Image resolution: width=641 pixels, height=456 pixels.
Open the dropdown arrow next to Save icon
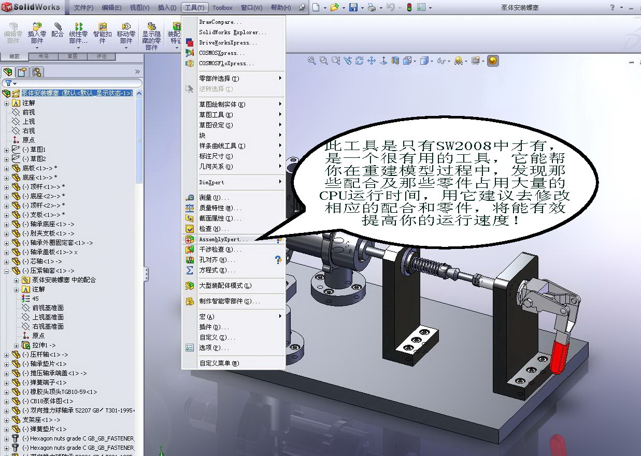pos(361,8)
